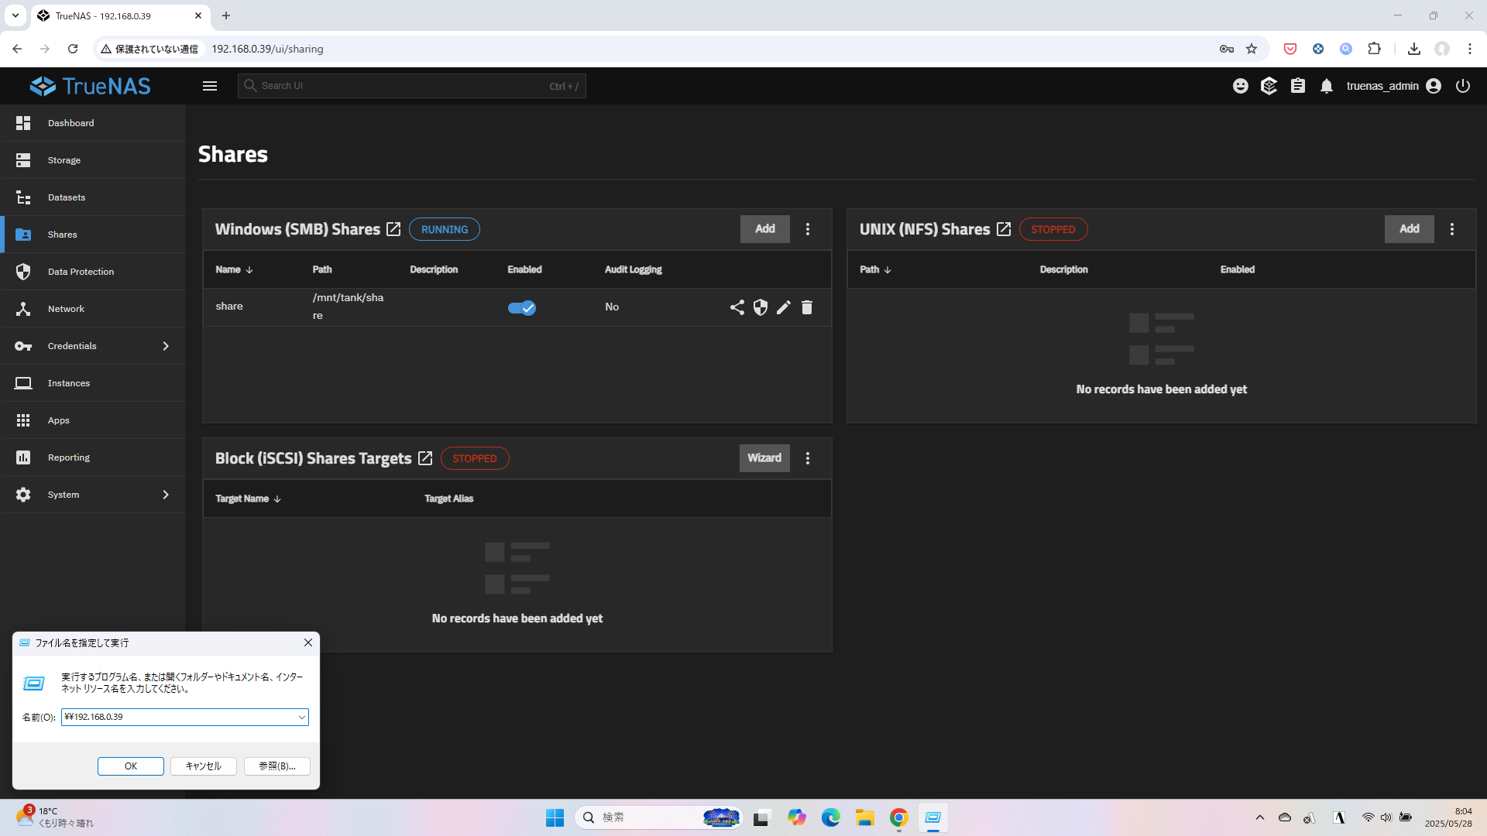This screenshot has height=836, width=1487.
Task: Click the feedback smiley icon
Action: [1241, 86]
